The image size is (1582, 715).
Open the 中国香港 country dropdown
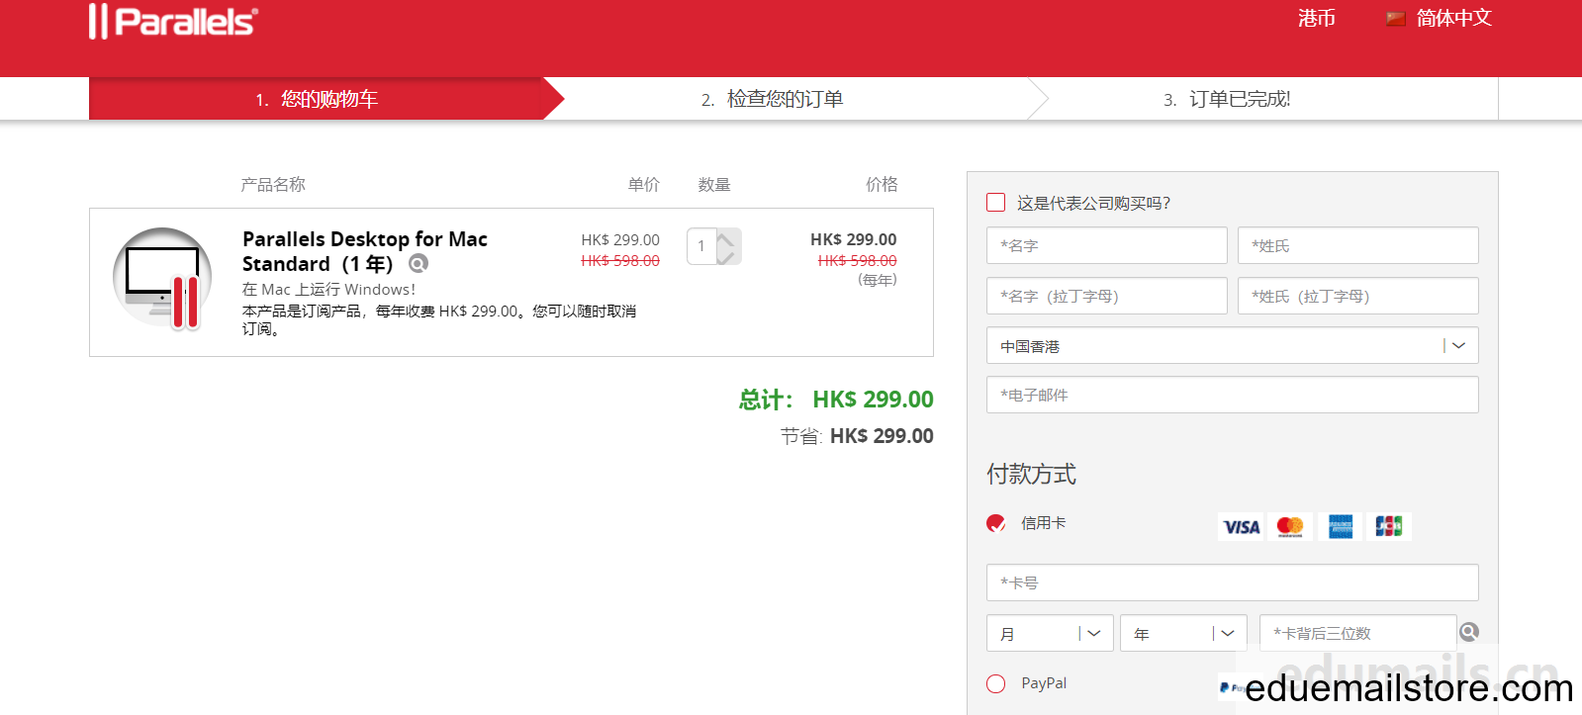[1232, 346]
